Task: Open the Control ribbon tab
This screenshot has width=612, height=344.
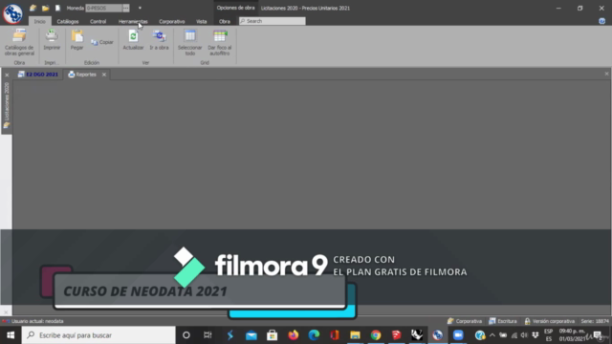Action: coord(98,21)
